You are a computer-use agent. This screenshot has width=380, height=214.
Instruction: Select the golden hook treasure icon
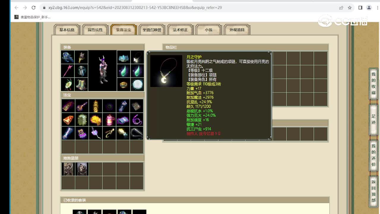tap(109, 133)
